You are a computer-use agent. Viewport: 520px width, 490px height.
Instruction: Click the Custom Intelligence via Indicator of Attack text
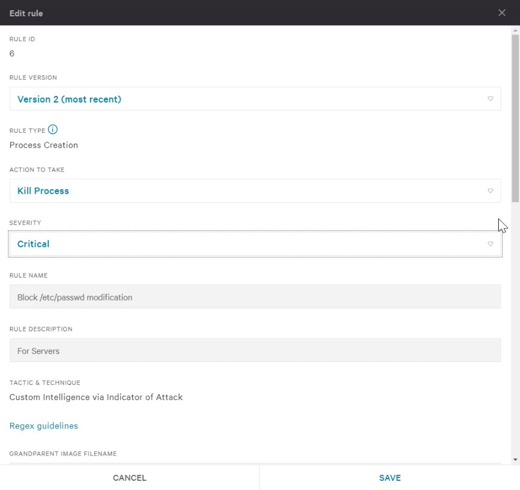coord(96,397)
